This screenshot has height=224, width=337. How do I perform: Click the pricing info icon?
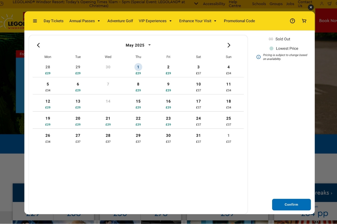[258, 57]
